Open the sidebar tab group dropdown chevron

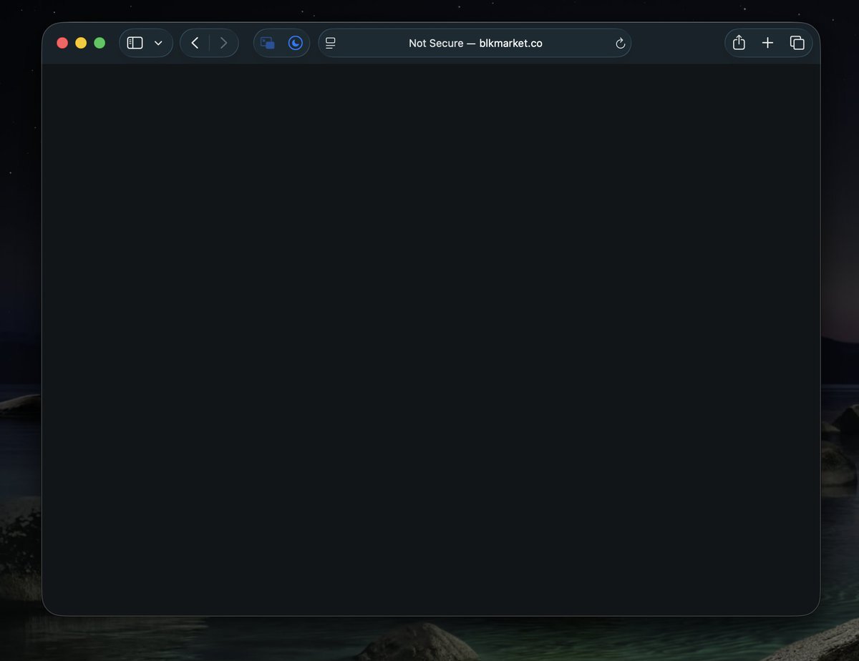(158, 43)
